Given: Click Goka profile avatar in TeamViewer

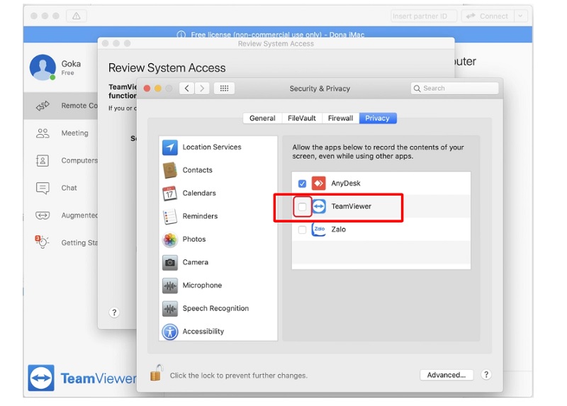Looking at the screenshot, I should tap(43, 67).
